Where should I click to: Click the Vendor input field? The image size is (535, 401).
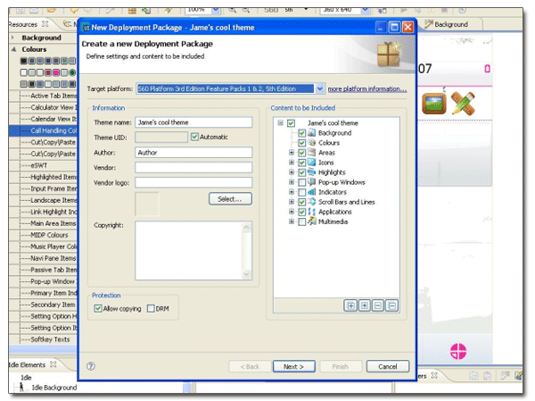click(193, 168)
